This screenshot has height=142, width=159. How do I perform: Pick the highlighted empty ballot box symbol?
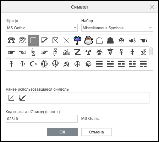33,41
